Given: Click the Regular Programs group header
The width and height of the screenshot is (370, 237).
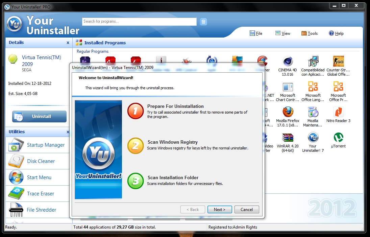Looking at the screenshot, I should pos(93,51).
